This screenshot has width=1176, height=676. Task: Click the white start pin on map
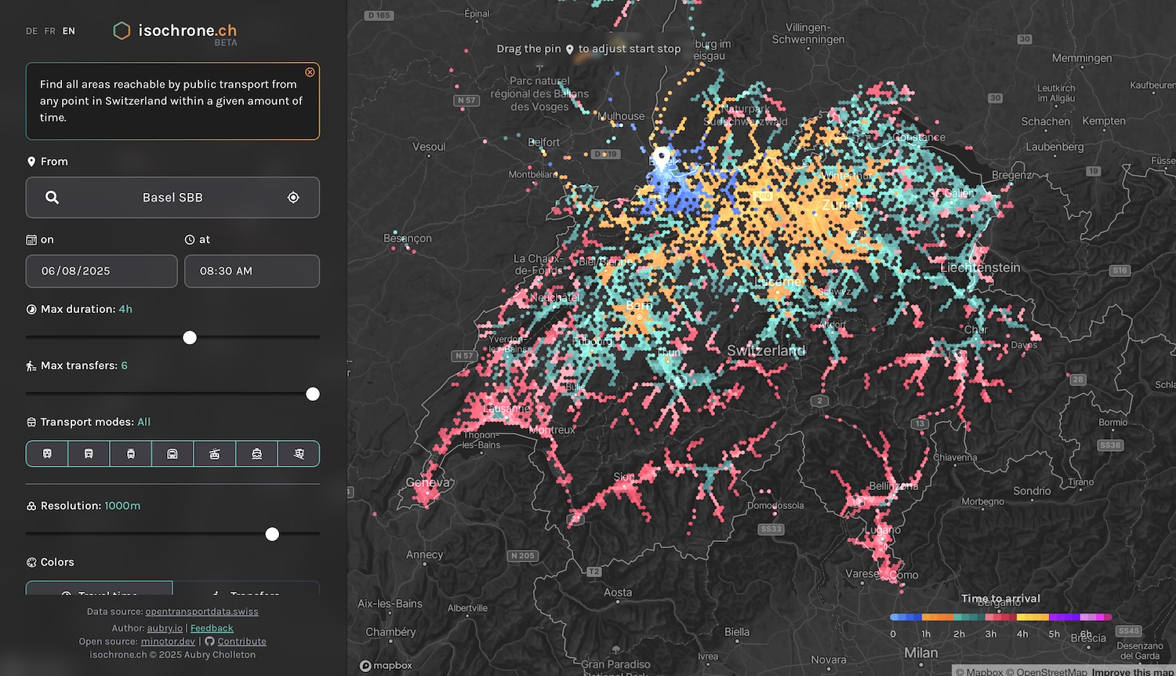(662, 157)
